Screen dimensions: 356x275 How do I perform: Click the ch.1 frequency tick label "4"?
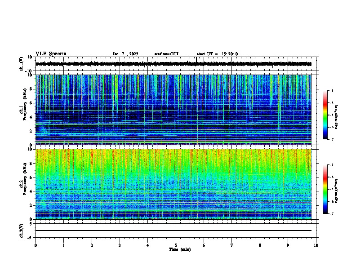coord(31,117)
